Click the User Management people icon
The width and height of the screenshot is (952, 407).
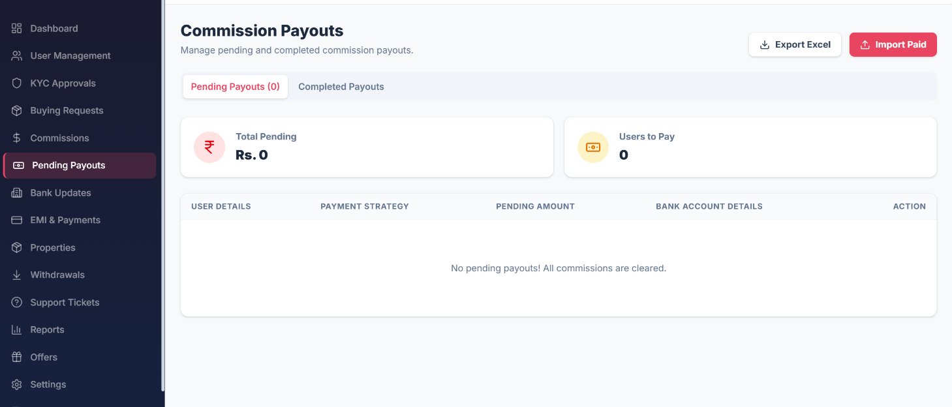17,56
